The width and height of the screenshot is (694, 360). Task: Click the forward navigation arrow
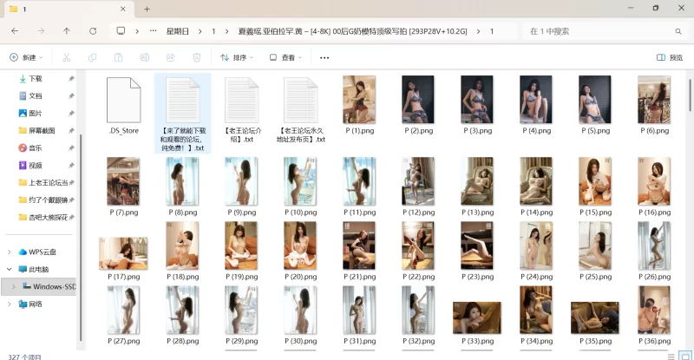point(41,31)
